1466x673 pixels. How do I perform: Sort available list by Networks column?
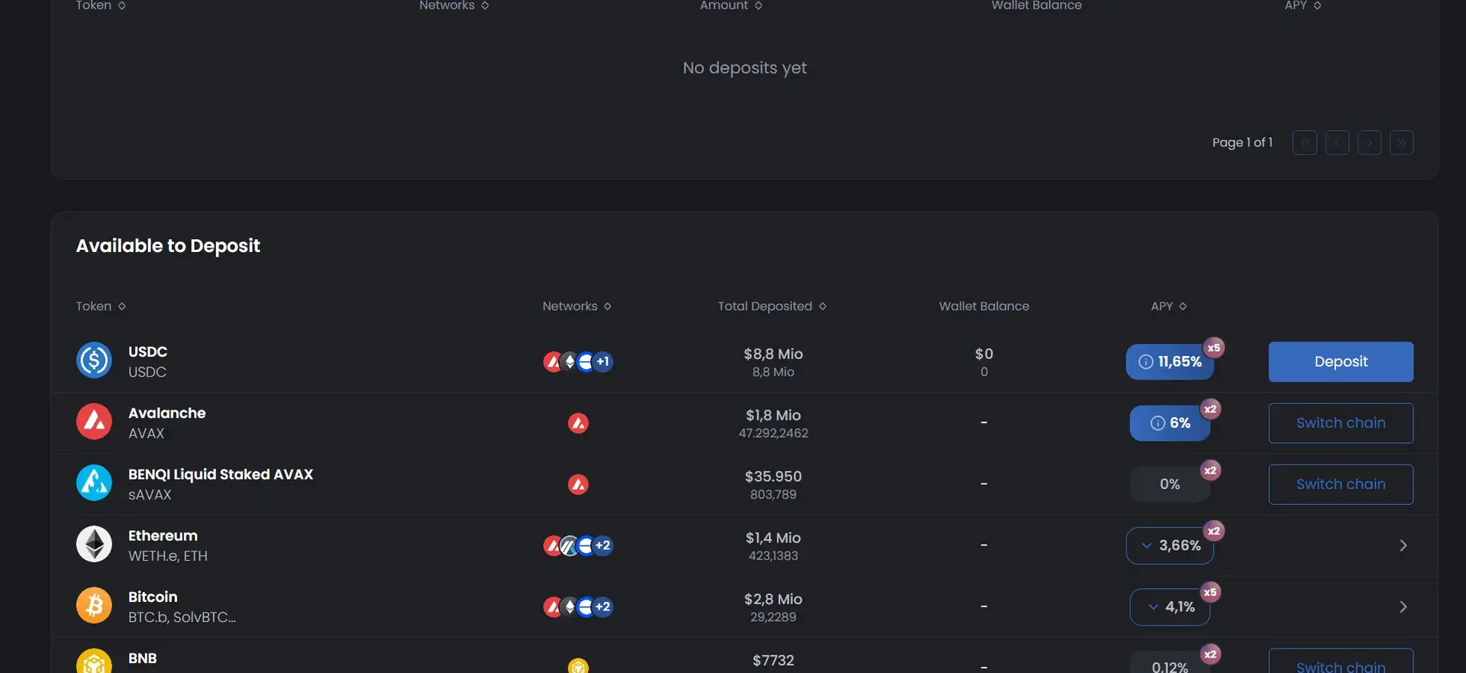point(576,306)
